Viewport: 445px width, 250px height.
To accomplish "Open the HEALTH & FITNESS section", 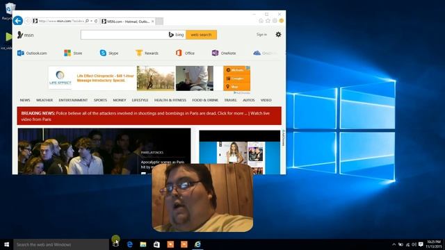I will (170, 100).
